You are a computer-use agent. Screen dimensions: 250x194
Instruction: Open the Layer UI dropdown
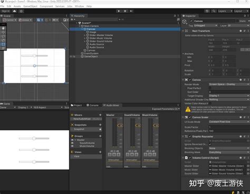(x=238, y=26)
